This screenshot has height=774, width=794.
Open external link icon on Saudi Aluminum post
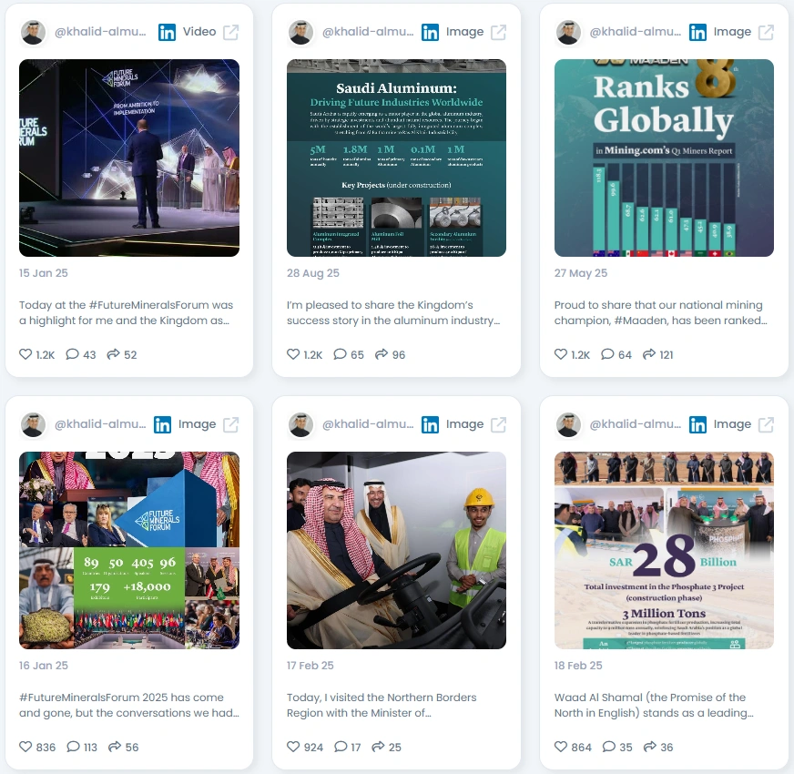coord(498,33)
